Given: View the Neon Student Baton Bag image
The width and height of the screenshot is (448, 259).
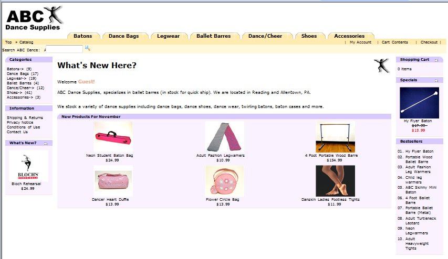Looking at the screenshot, I should point(113,137).
